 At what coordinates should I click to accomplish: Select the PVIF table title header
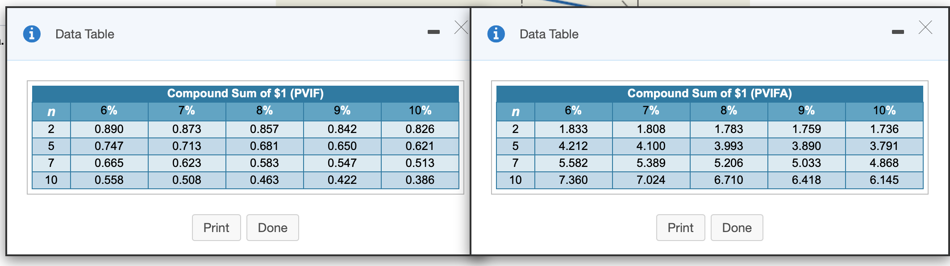(246, 93)
